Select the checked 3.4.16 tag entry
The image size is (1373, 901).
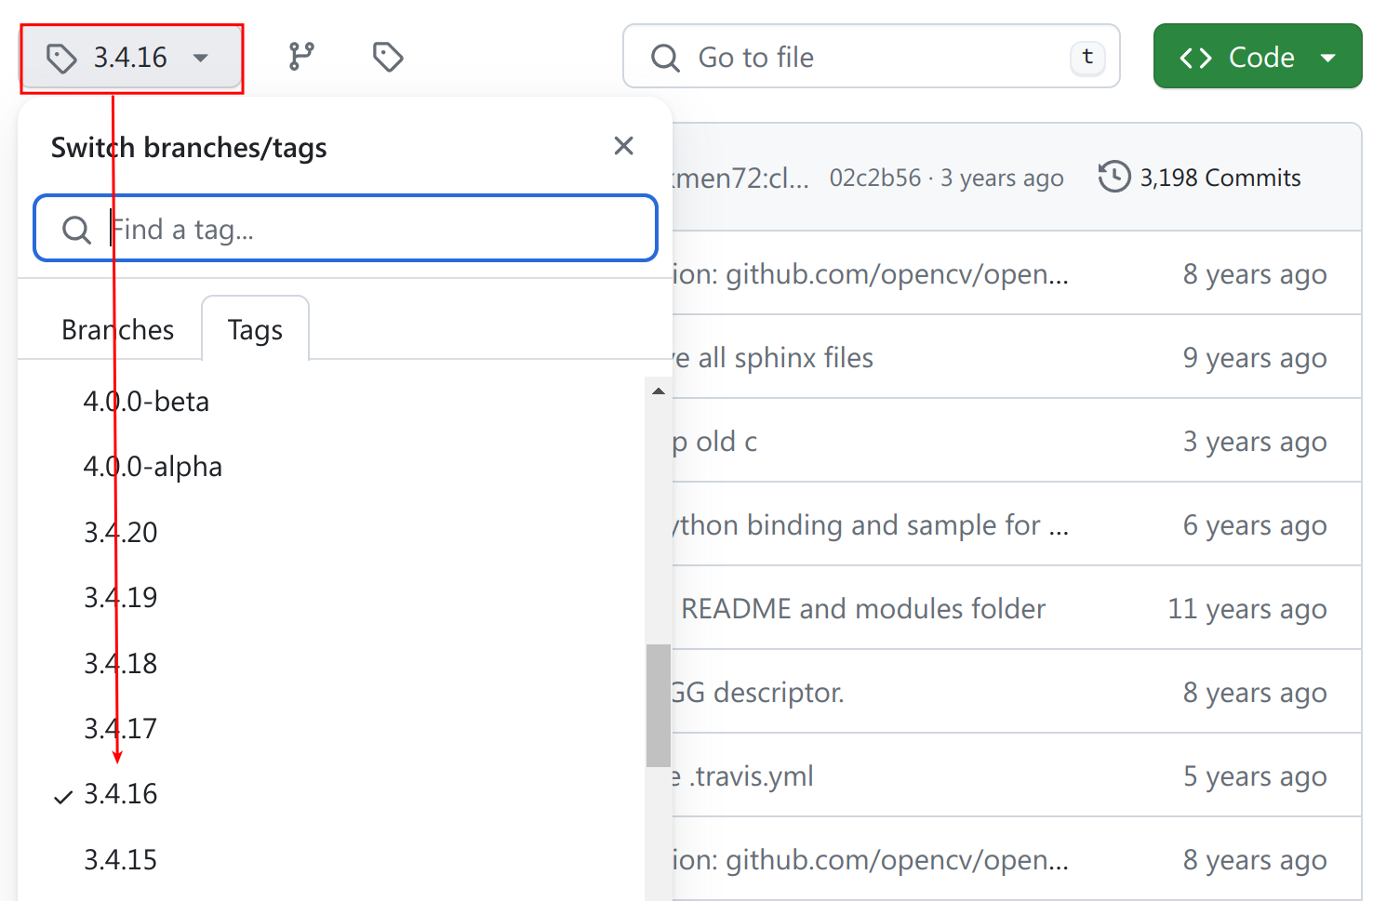click(x=121, y=794)
